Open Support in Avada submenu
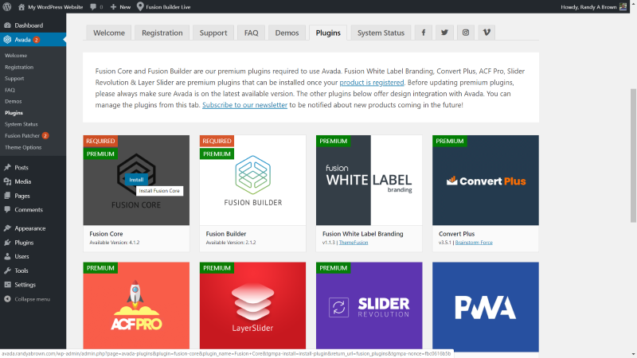 click(14, 78)
